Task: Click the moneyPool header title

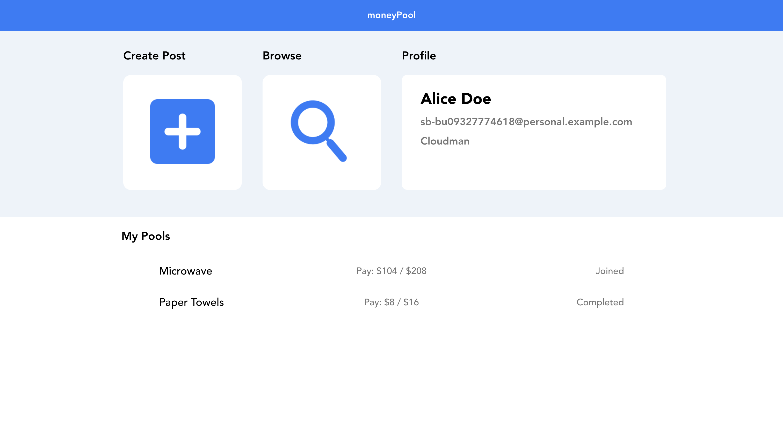Action: point(391,15)
